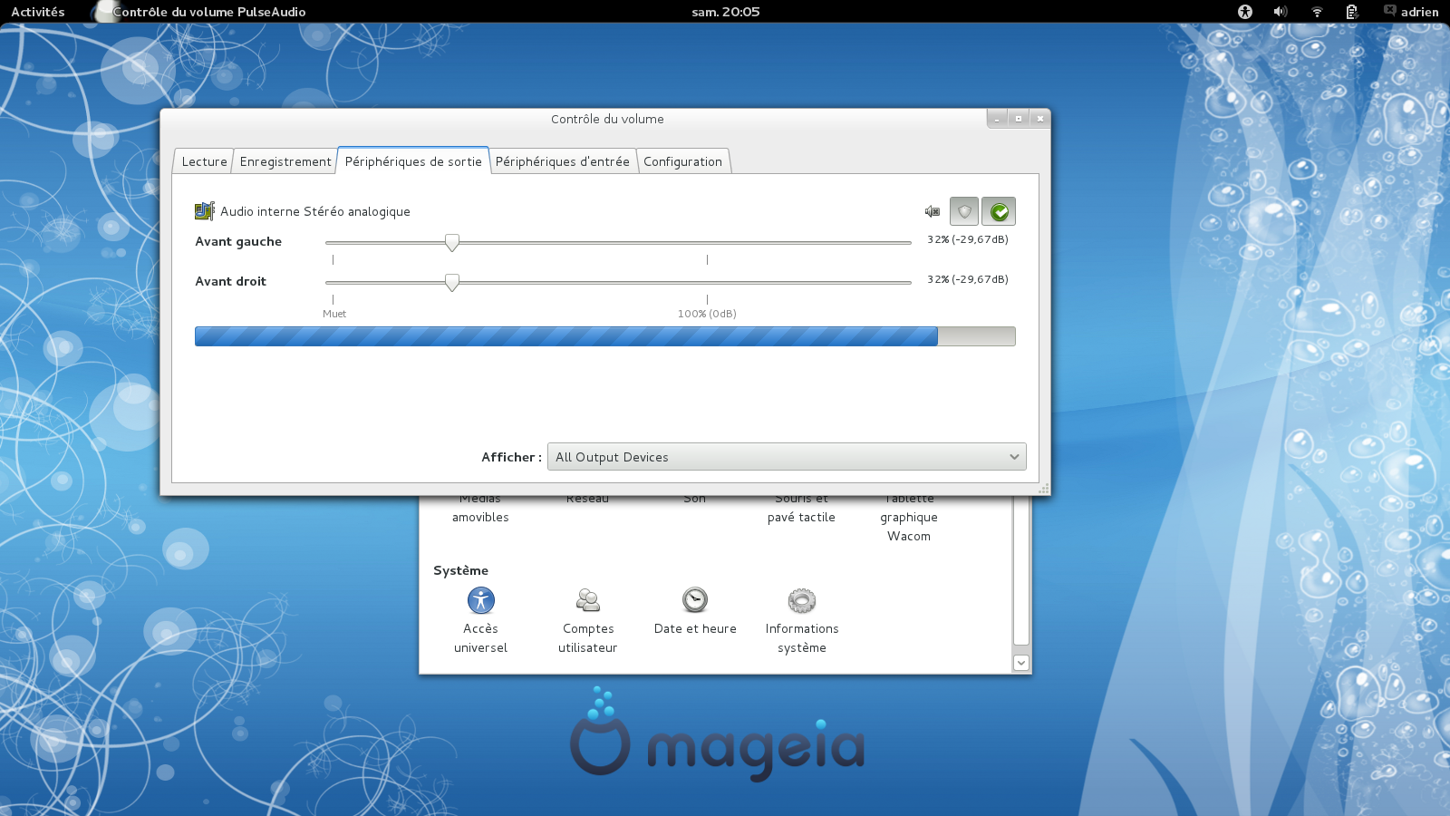The image size is (1450, 816).
Task: Open Souris et pavé tactile in settings window
Action: point(802,509)
